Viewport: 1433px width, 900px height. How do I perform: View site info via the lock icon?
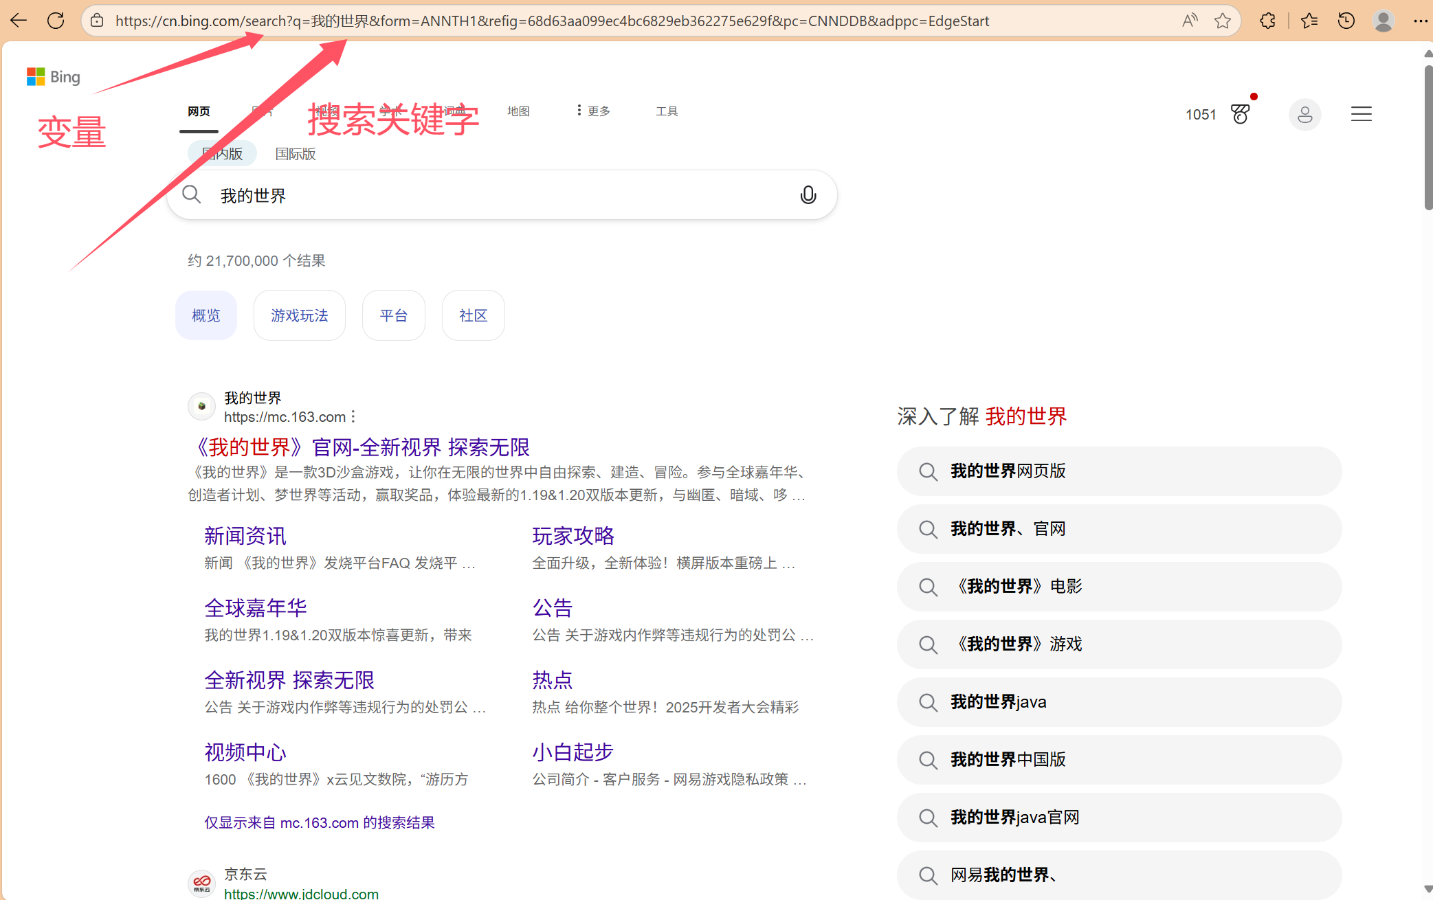pyautogui.click(x=98, y=21)
